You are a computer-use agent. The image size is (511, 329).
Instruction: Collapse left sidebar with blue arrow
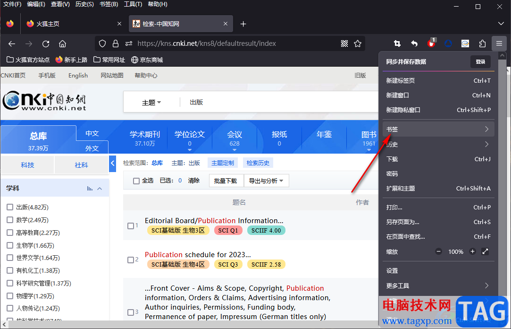tap(113, 163)
